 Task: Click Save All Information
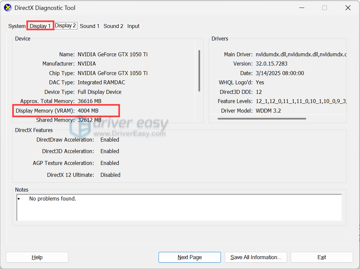(256, 257)
